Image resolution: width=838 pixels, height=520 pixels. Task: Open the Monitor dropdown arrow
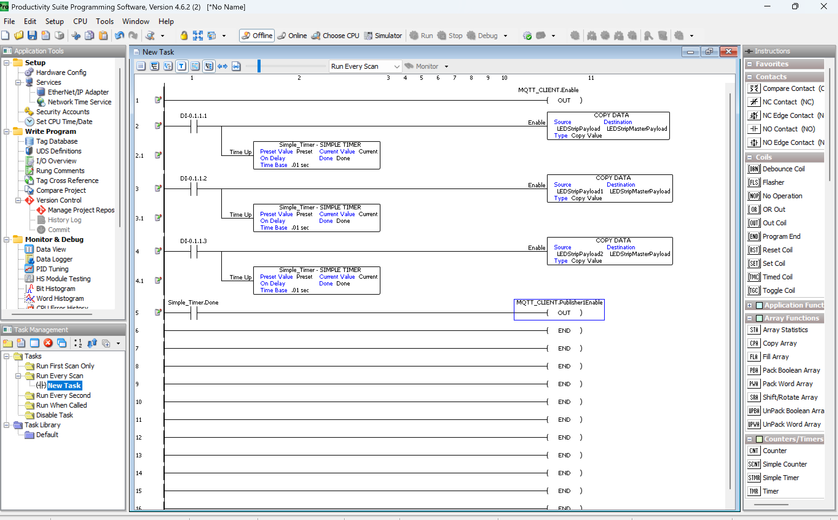447,67
